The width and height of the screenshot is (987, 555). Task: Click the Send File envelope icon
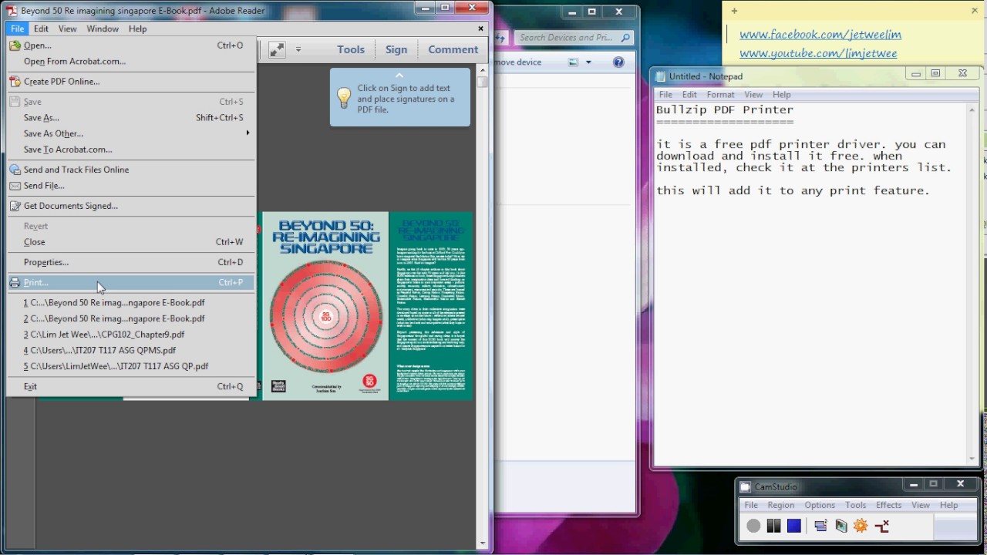pos(15,186)
